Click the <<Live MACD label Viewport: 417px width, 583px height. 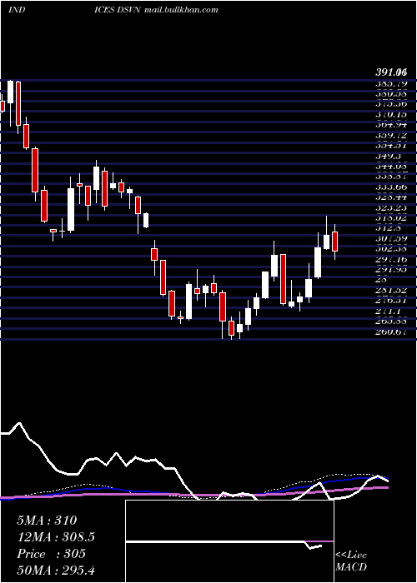point(351,561)
